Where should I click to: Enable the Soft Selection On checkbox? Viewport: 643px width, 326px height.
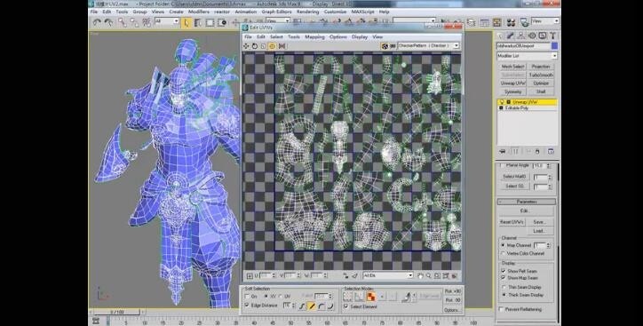coord(247,296)
